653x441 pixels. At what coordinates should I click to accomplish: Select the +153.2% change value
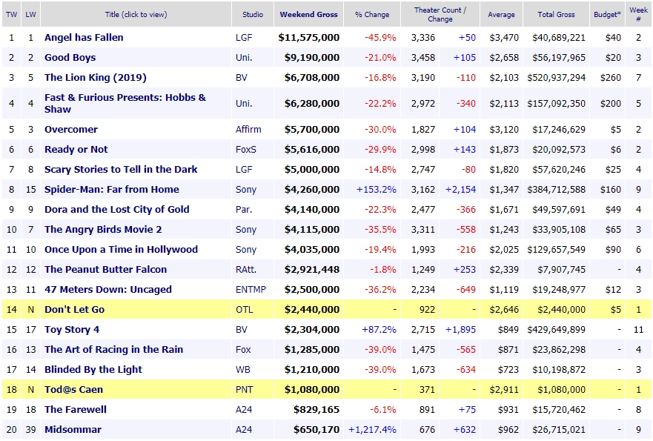tap(376, 190)
